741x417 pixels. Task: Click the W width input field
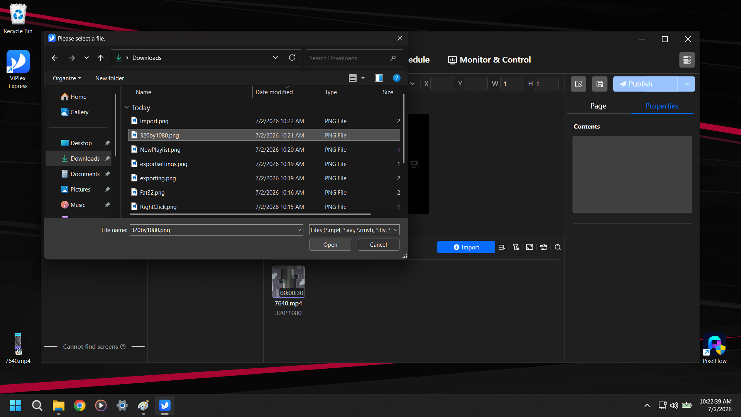pos(512,84)
